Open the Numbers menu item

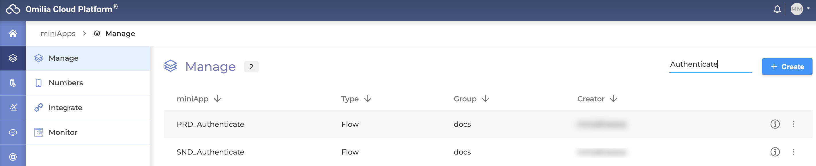[65, 83]
